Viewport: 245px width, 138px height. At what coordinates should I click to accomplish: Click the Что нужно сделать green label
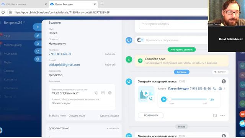click(x=181, y=49)
